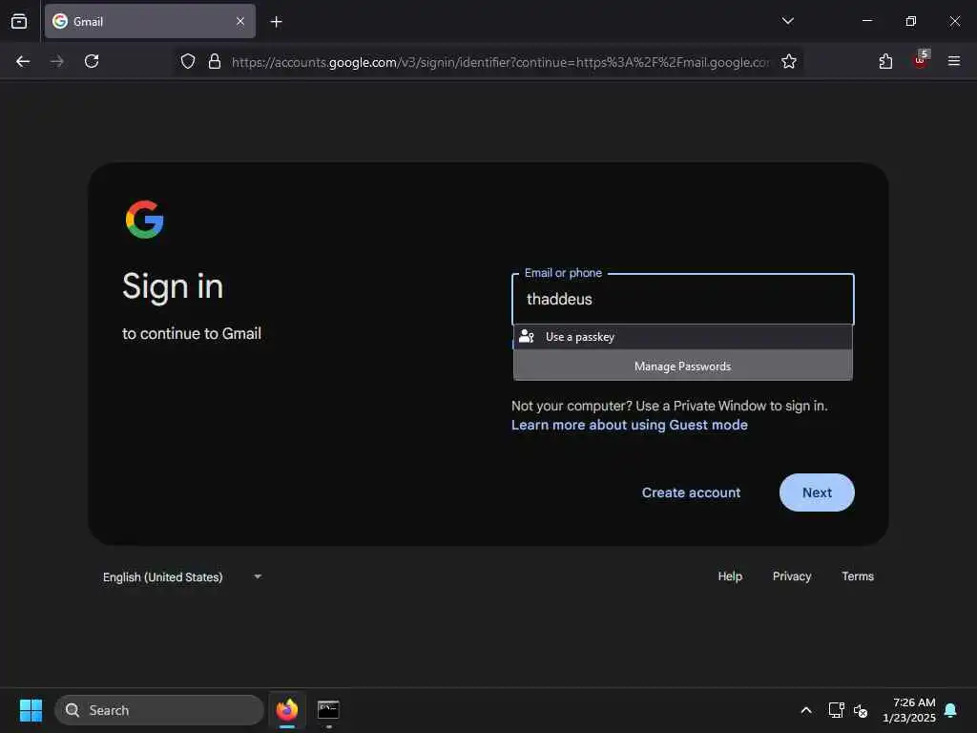977x733 pixels.
Task: Open the clock and date panel
Action: point(908,710)
